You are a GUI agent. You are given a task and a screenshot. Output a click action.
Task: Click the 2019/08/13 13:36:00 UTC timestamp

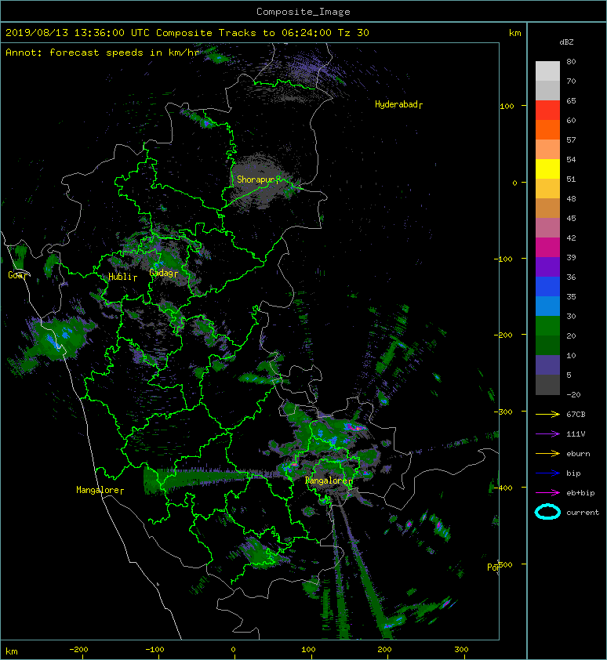tap(78, 33)
